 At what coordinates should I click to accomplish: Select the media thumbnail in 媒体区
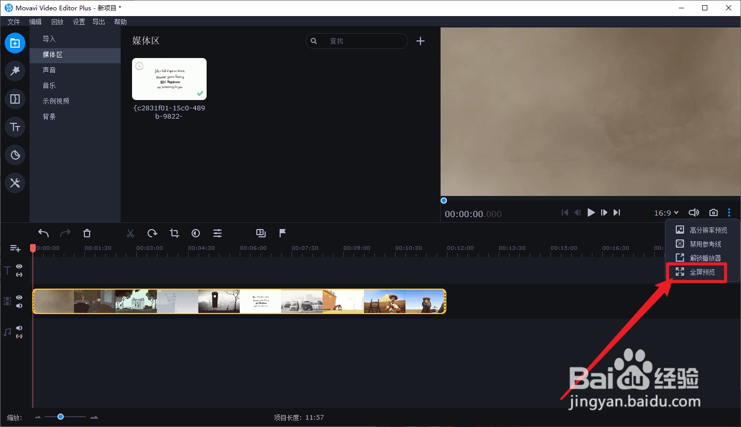click(169, 79)
